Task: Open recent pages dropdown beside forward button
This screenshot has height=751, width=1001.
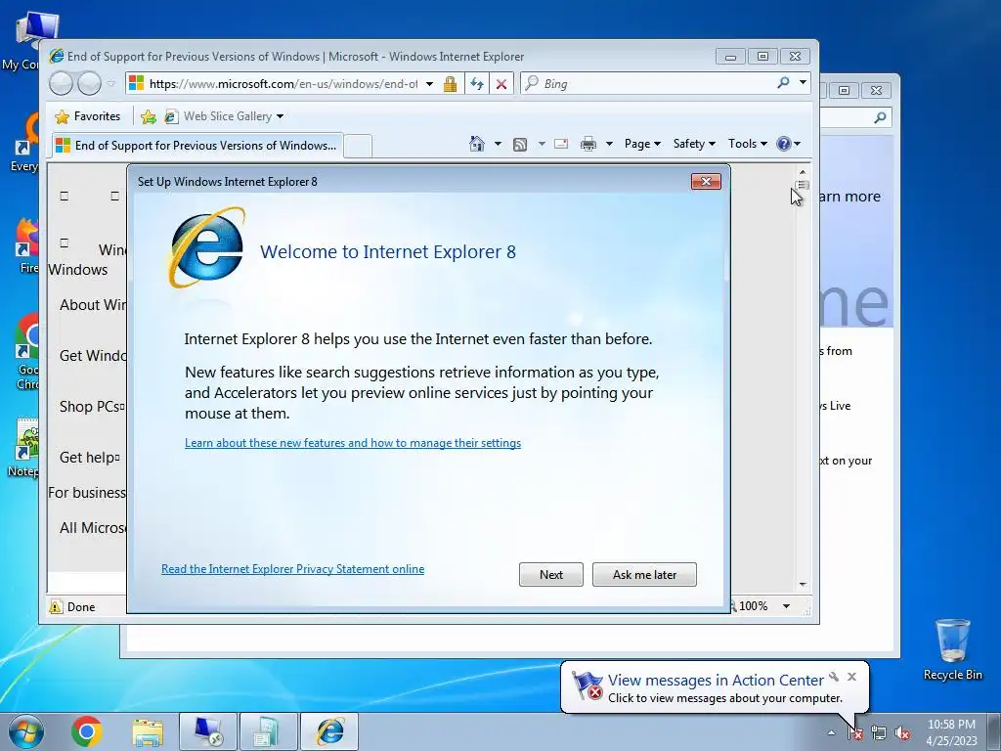Action: (x=111, y=83)
